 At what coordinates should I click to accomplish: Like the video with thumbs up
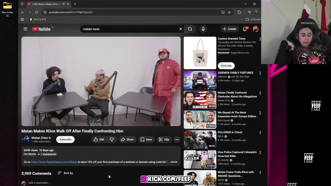coord(99,139)
